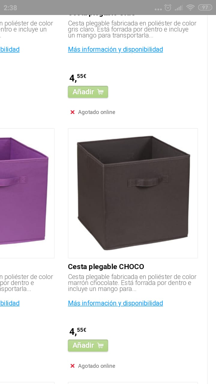Add the gray foldable basket to the cart
Screen dimensions: 216x384
88,92
